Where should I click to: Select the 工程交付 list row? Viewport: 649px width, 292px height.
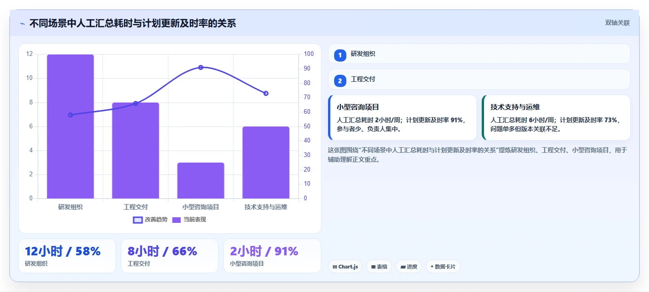pos(479,79)
